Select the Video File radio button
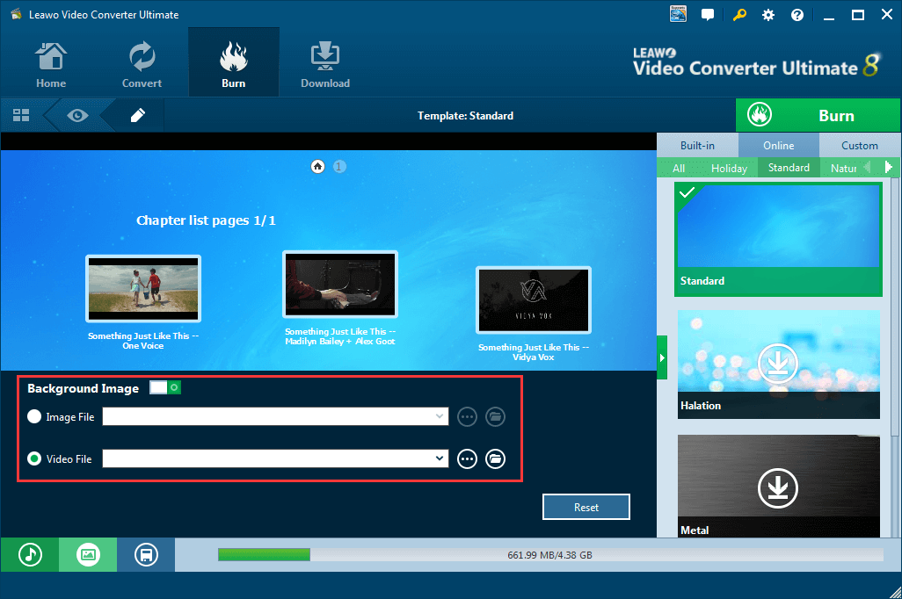 click(x=34, y=458)
